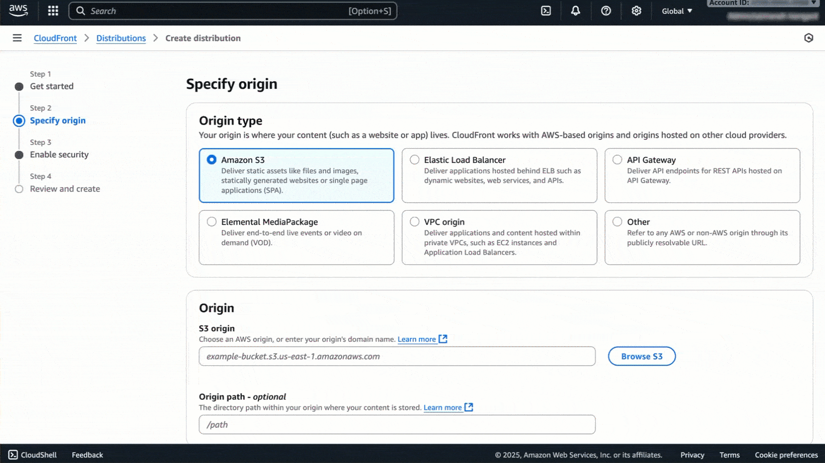Open account settings via the gear icon
The width and height of the screenshot is (825, 463).
tap(636, 10)
